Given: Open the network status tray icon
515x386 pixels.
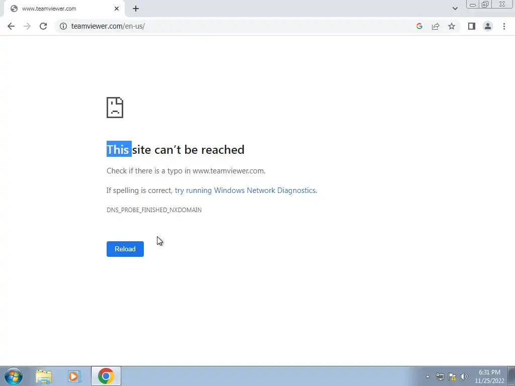Looking at the screenshot, I should pos(440,376).
